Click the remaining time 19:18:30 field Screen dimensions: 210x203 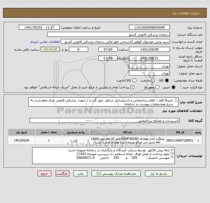click(50, 49)
